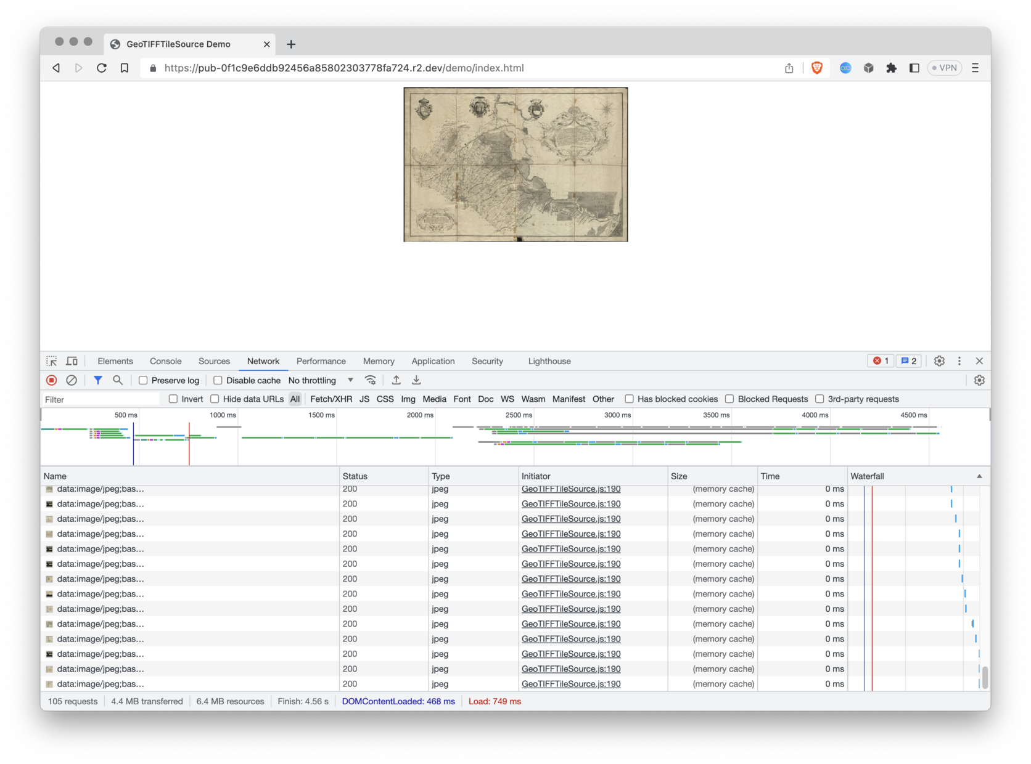Check the Disable cache option
Image resolution: width=1031 pixels, height=764 pixels.
(218, 381)
